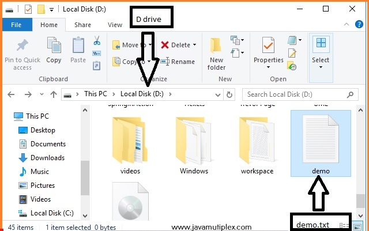
Task: Switch to the Share ribbon tab
Action: [x=82, y=25]
